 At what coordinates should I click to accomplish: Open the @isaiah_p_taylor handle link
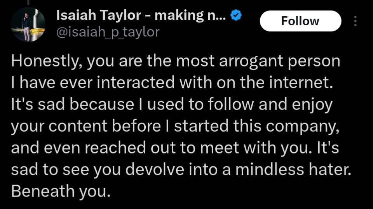108,31
